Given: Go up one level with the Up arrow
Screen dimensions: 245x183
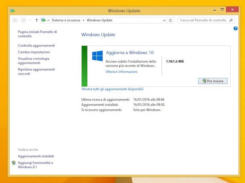Looking at the screenshot, I should click(x=37, y=20).
